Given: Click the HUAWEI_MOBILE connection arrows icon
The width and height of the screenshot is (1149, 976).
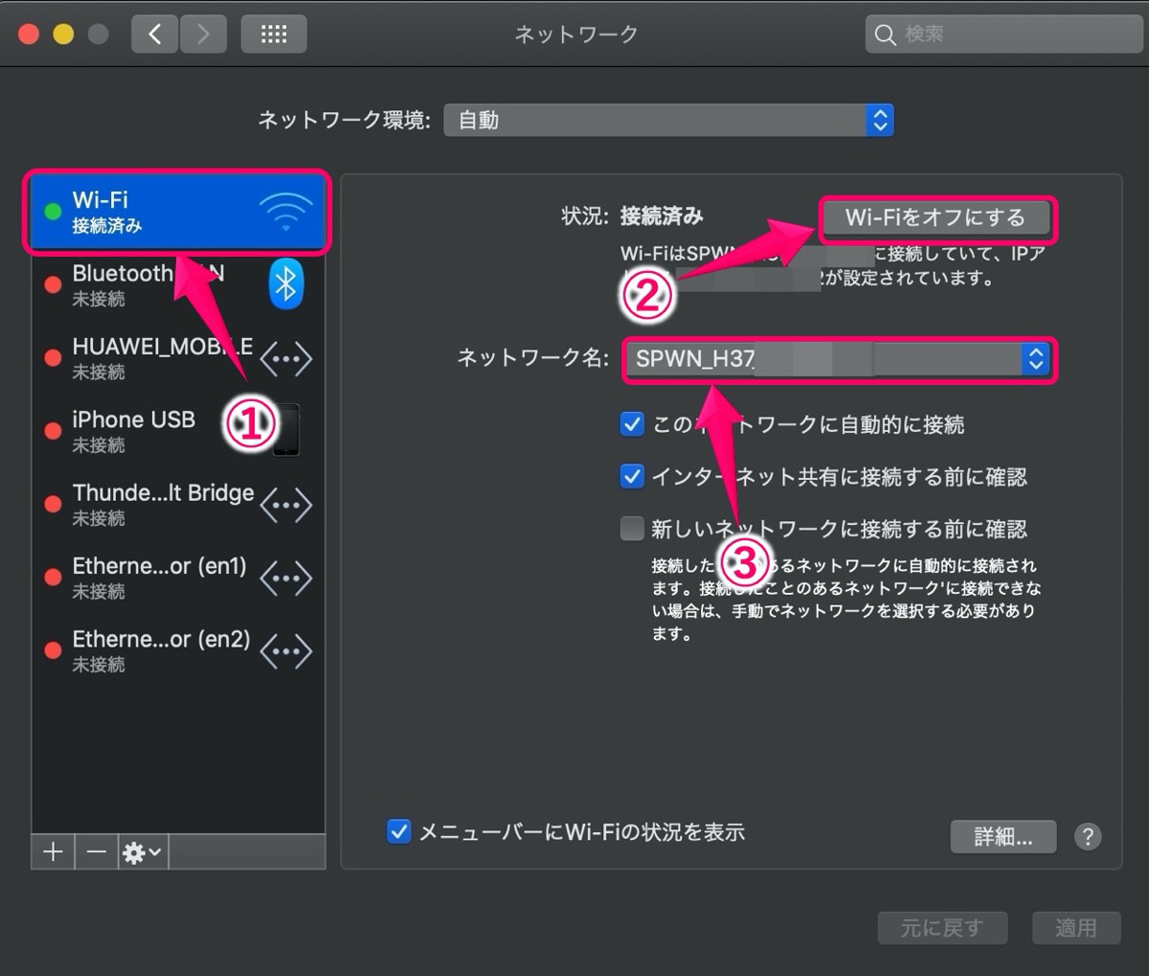Looking at the screenshot, I should click(286, 359).
